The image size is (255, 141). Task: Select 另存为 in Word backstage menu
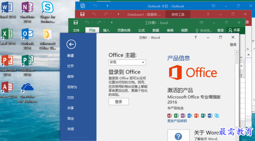point(72,87)
